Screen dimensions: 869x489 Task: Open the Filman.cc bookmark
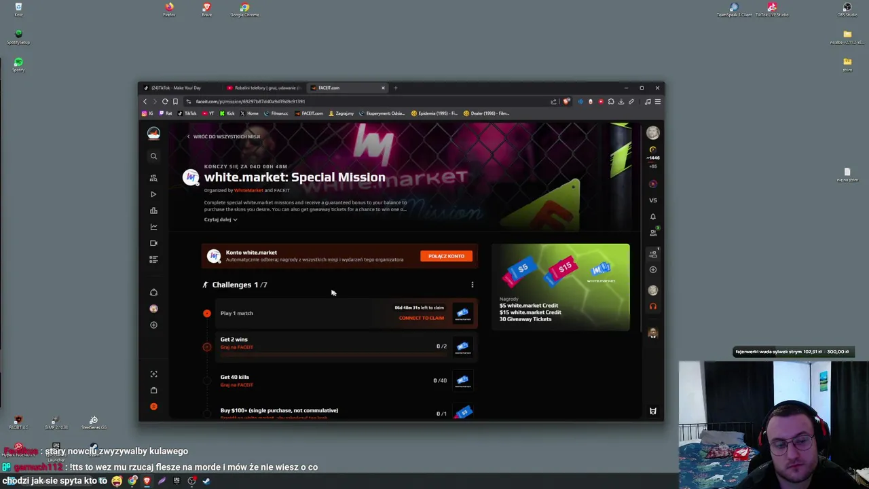pyautogui.click(x=276, y=113)
